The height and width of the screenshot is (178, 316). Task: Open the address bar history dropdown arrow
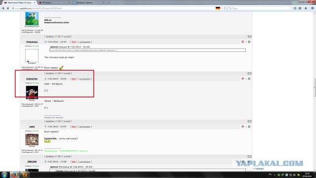coord(222,8)
